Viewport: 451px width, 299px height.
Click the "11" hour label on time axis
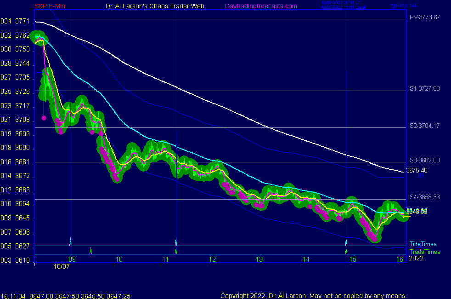pyautogui.click(x=165, y=259)
